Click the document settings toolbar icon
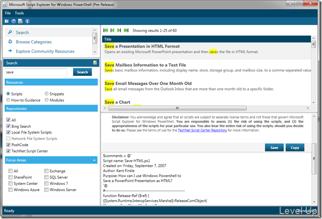Screen dimensions: 322x219 (x=20, y=21)
